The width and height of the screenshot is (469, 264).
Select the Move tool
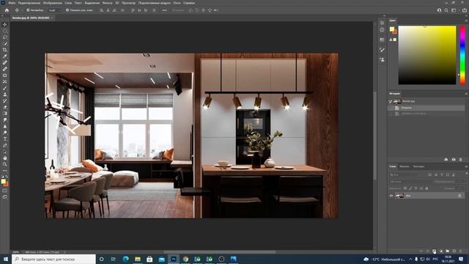(x=5, y=24)
